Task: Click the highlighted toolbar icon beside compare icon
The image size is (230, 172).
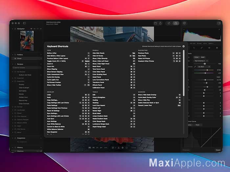Action: coord(176,23)
